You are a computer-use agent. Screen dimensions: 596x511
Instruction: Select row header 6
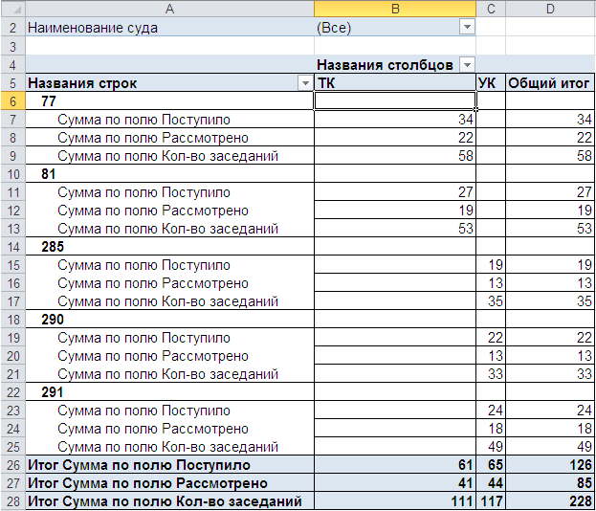[x=13, y=101]
